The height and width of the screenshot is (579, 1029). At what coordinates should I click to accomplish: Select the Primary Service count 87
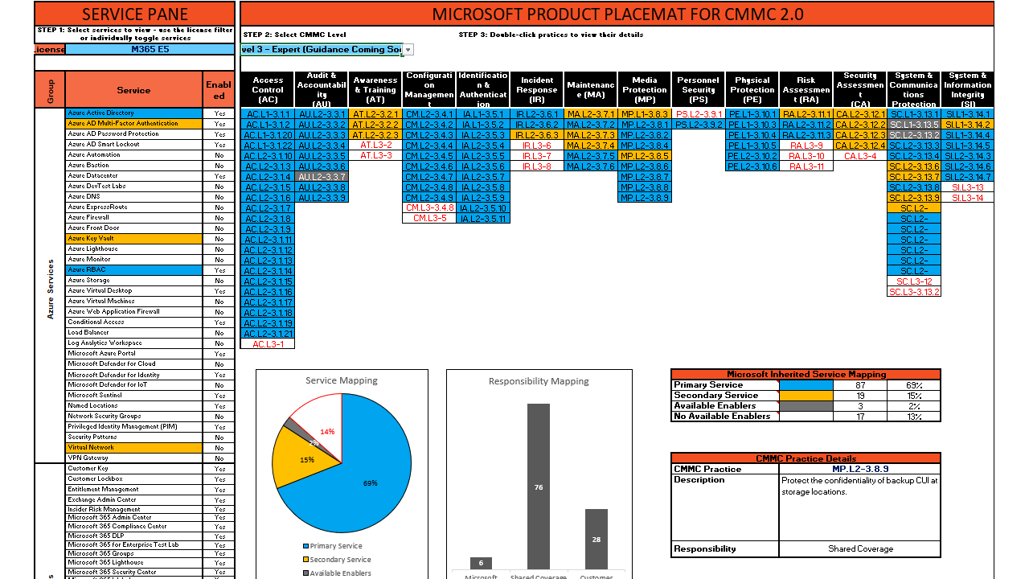860,385
